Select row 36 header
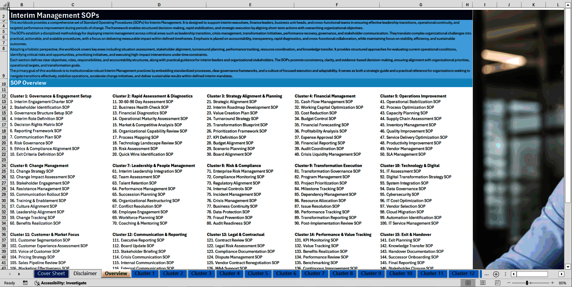 point(4,235)
